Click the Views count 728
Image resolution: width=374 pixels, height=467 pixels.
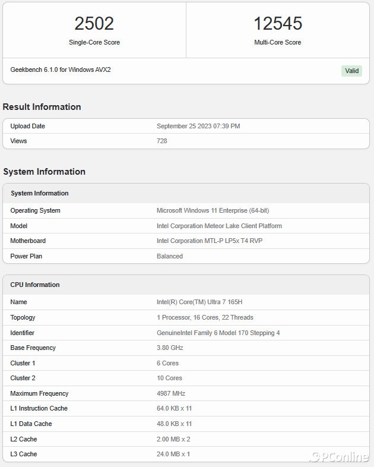[162, 141]
